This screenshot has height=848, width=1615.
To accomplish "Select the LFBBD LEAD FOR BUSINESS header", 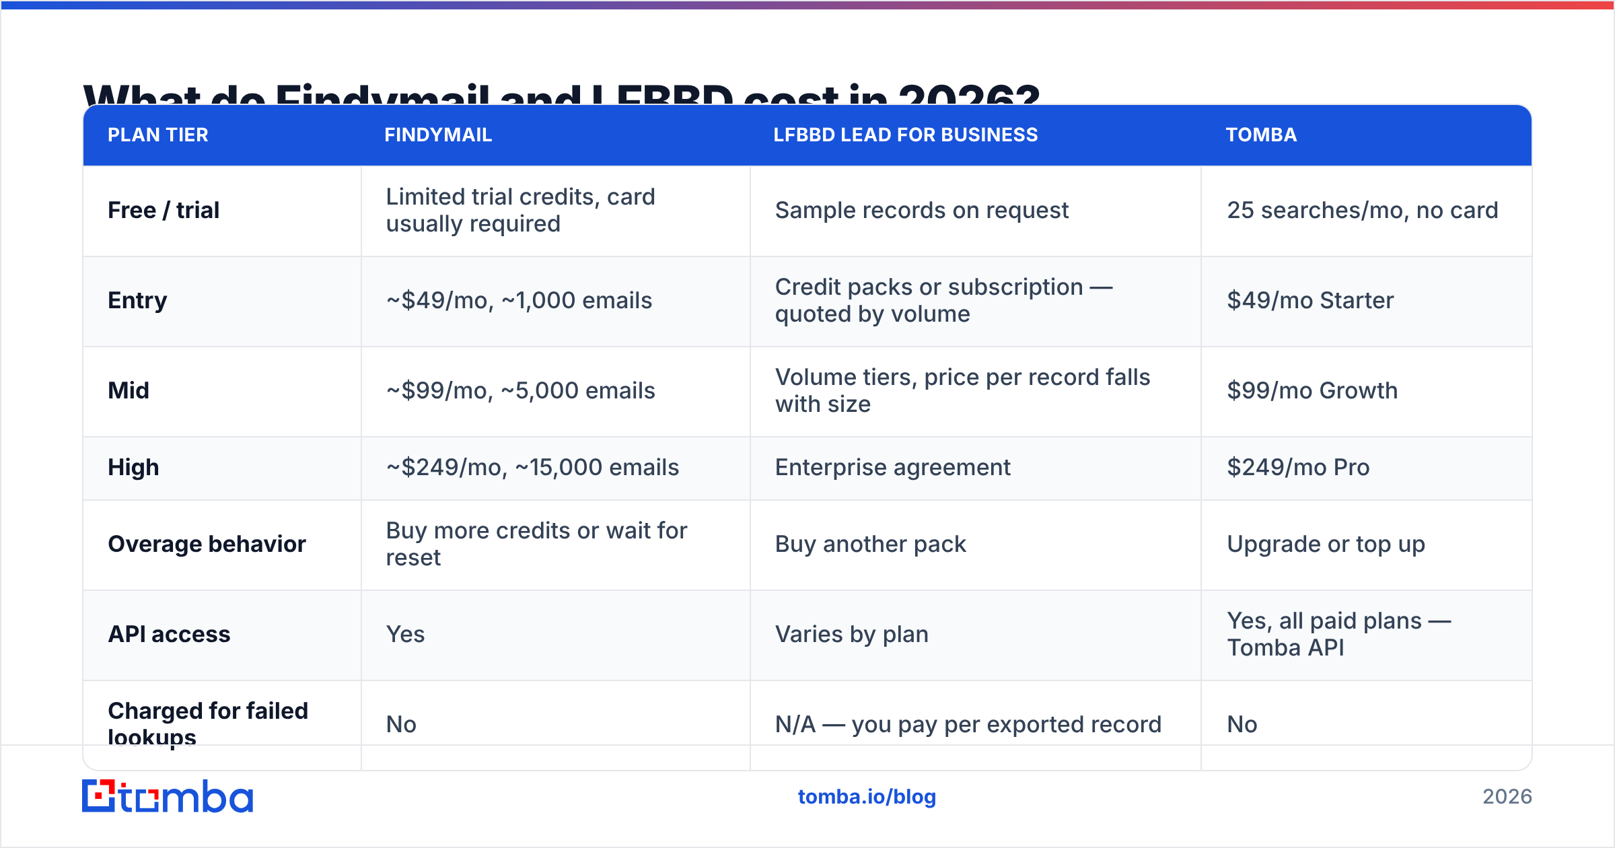I will click(x=906, y=135).
